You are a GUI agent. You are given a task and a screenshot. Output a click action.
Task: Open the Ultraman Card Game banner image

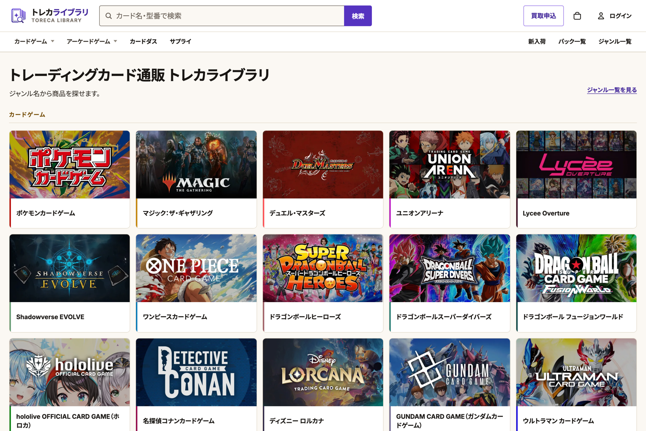click(576, 373)
